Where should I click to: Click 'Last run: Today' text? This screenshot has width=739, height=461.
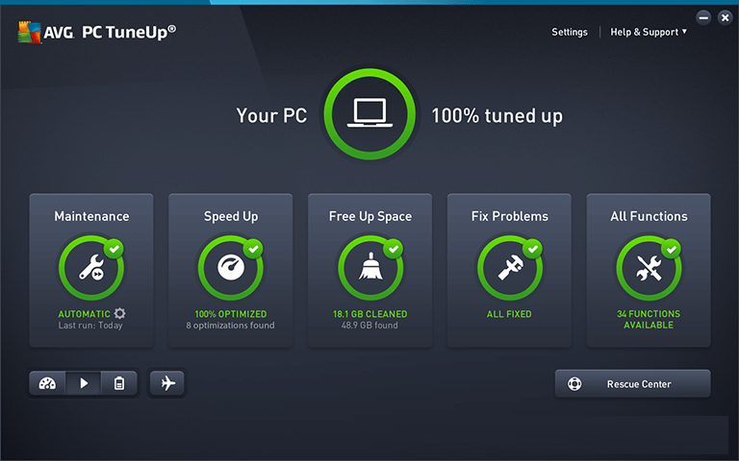[x=90, y=325]
